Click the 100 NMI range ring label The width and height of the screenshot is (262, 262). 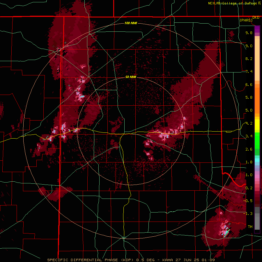tap(131, 23)
